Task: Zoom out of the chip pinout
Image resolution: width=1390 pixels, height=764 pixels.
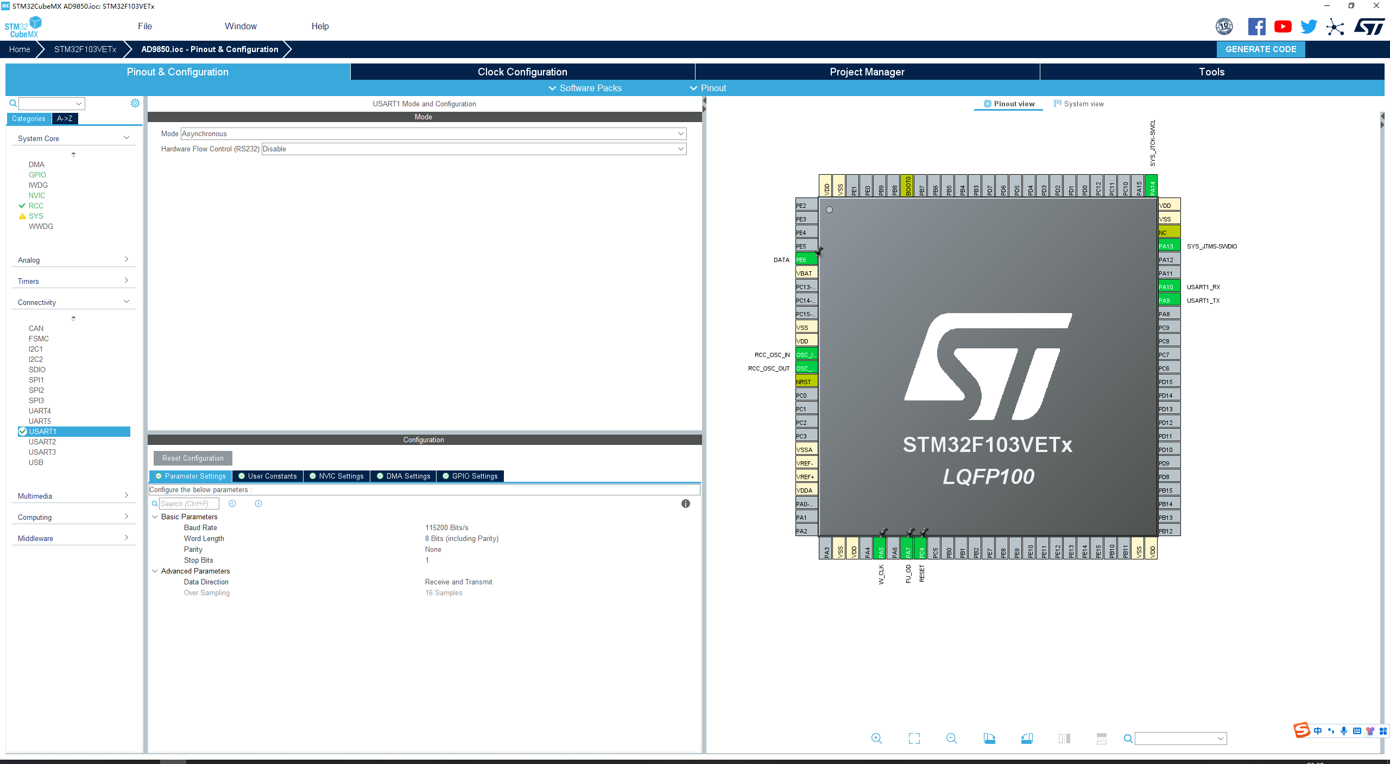Action: 951,738
